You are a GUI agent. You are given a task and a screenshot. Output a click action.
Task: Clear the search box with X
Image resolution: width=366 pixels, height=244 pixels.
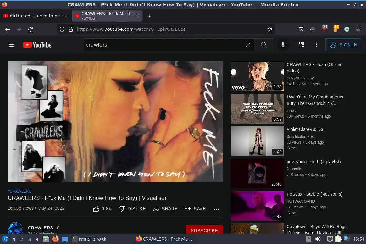pos(248,45)
